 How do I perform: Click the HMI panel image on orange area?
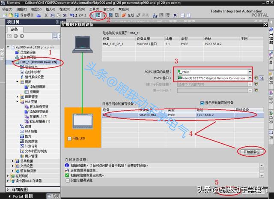[x=83, y=121]
